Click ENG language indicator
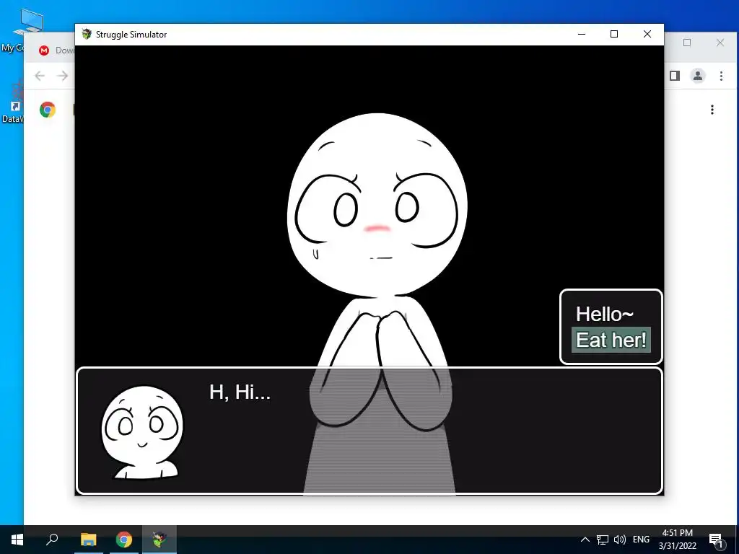This screenshot has width=739, height=554. tap(641, 540)
